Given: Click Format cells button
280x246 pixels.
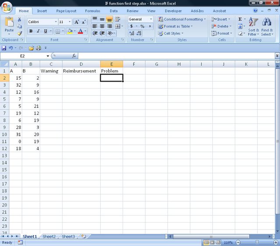Looking at the screenshot, I should (x=222, y=33).
